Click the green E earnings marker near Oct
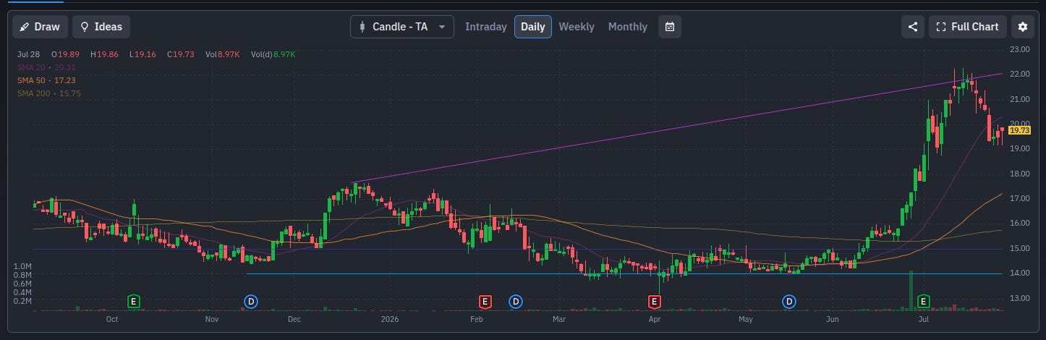 (133, 300)
